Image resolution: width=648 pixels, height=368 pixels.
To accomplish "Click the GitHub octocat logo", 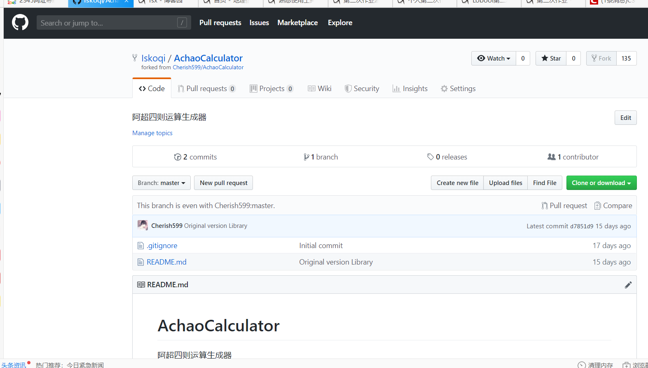I will coord(20,22).
